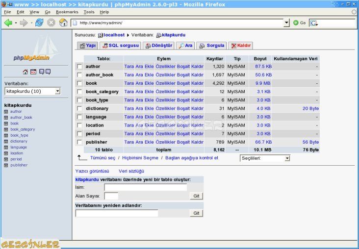Tick the author_book table checkbox
This screenshot has height=249, width=359.
coord(79,75)
